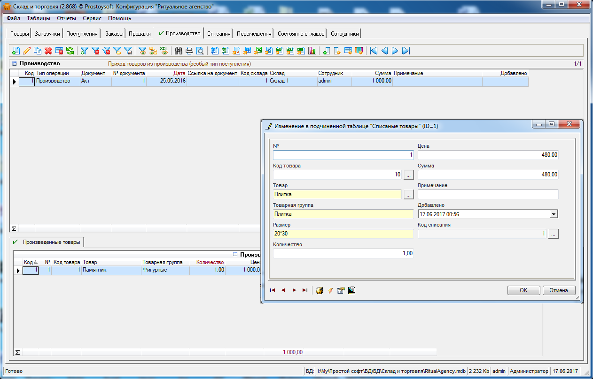Open lookup button next to Код товара

[x=408, y=175]
